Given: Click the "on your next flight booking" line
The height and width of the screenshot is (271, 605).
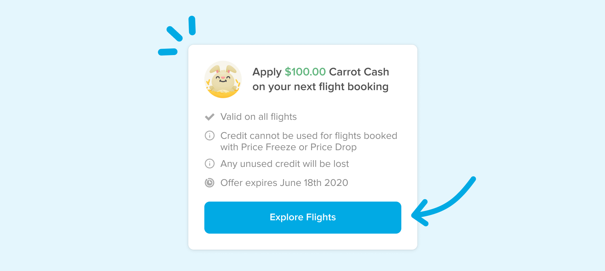Looking at the screenshot, I should pos(320,87).
